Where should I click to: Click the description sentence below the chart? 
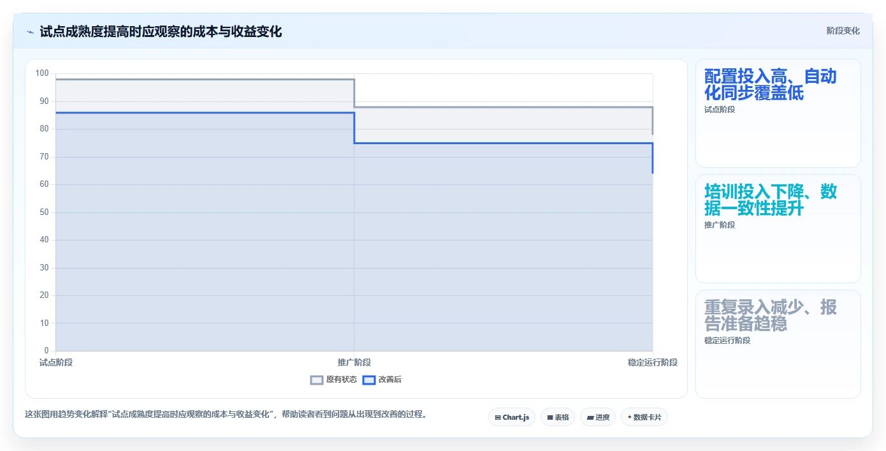tap(226, 414)
